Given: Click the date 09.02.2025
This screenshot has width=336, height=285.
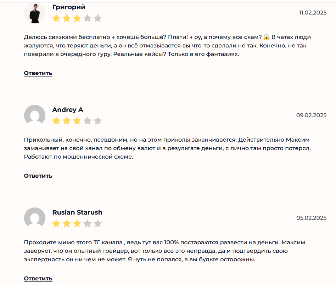Looking at the screenshot, I should (x=311, y=115).
